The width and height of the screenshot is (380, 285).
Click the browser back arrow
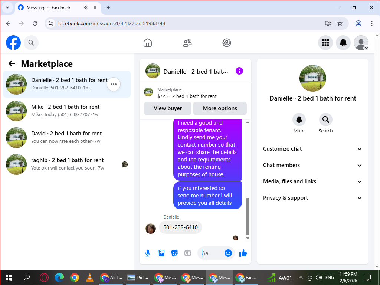[x=8, y=23]
